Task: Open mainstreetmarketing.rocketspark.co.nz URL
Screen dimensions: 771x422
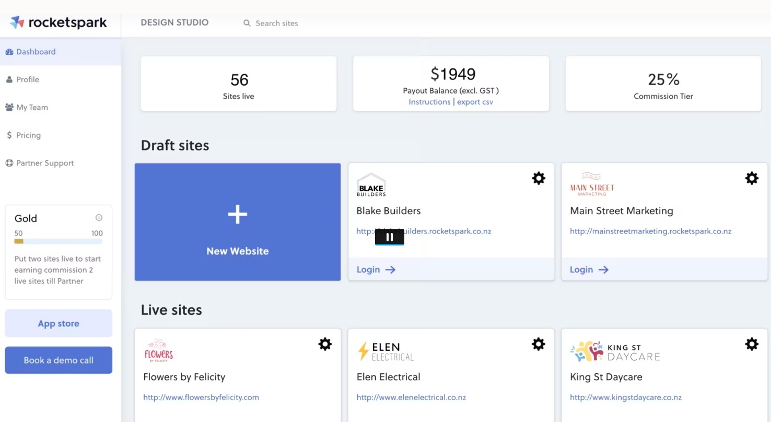Action: pyautogui.click(x=650, y=231)
